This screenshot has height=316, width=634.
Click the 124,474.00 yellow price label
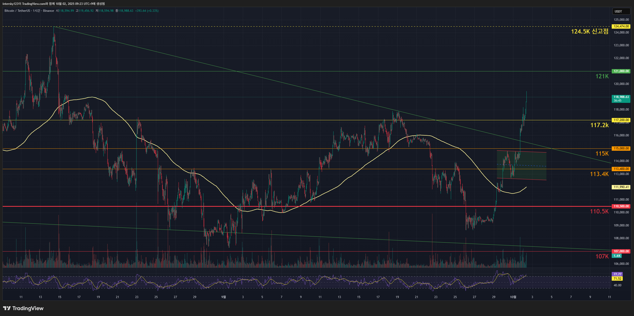click(x=621, y=26)
